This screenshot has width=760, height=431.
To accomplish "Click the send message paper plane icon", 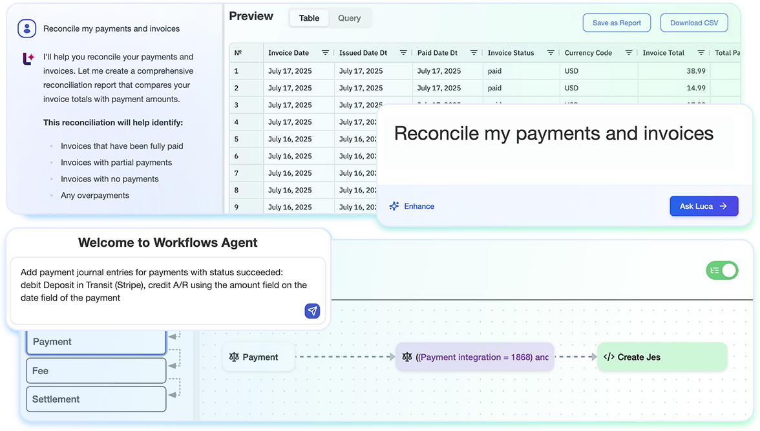I will [312, 311].
